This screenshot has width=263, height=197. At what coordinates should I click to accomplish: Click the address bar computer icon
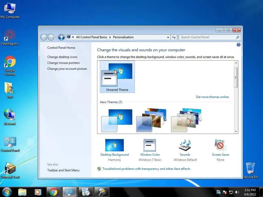(69, 37)
